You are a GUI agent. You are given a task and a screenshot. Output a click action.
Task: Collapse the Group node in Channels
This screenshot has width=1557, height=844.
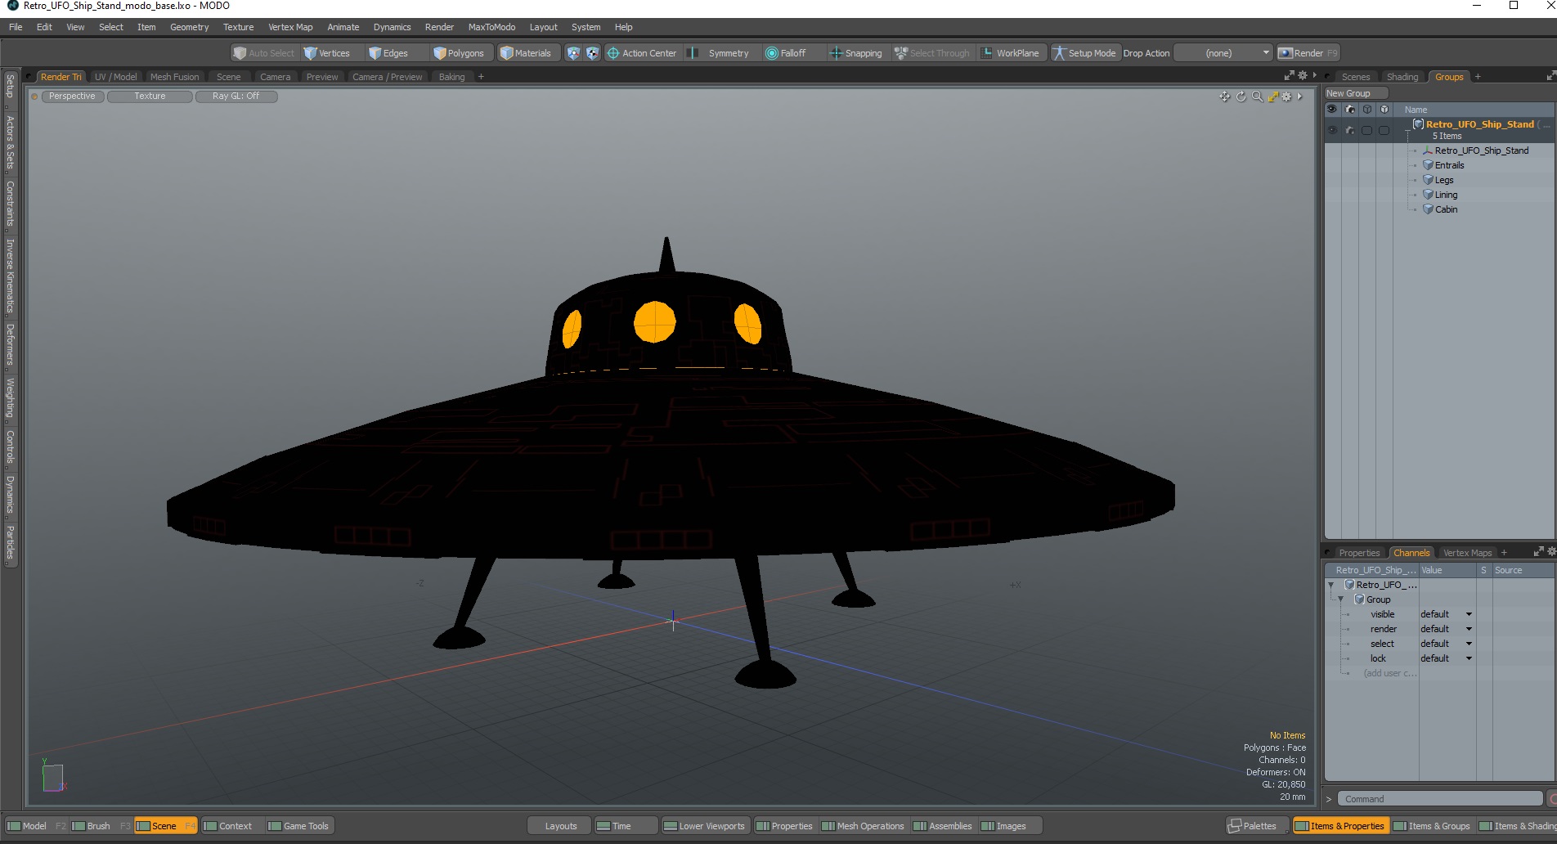(x=1340, y=599)
